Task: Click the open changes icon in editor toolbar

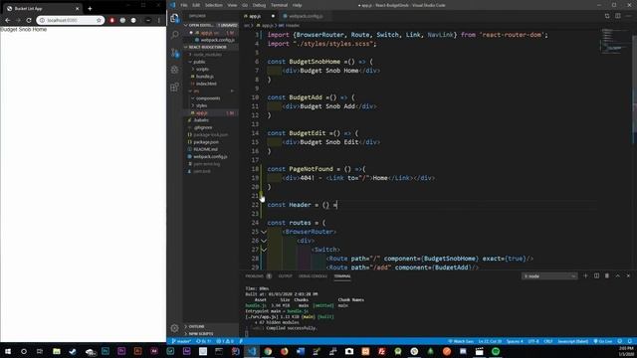Action: click(607, 16)
